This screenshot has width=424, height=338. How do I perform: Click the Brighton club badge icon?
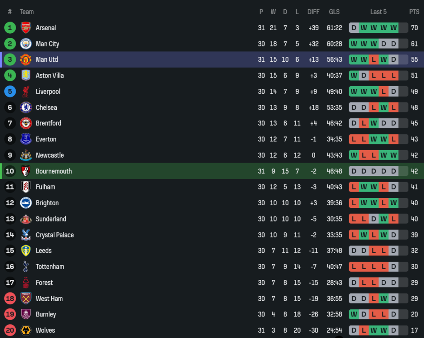[26, 203]
